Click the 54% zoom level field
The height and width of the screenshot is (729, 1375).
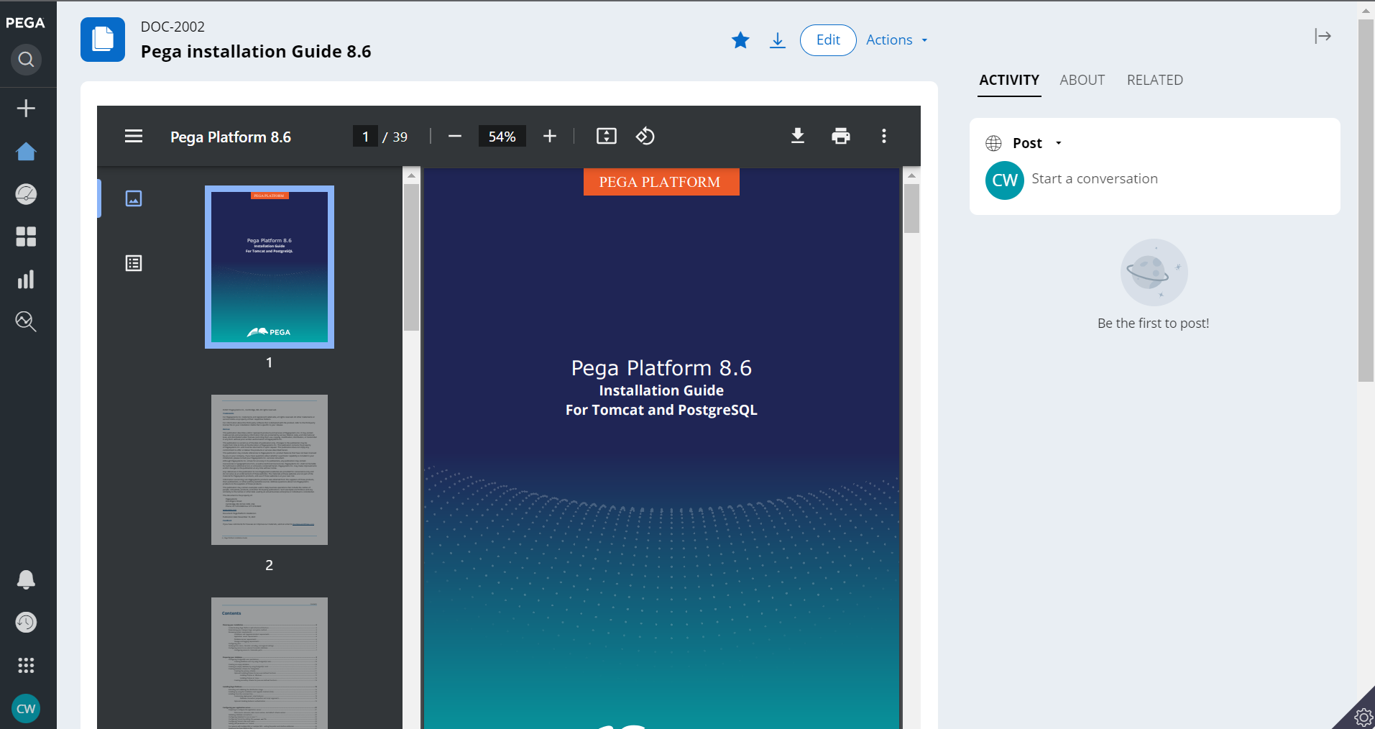pyautogui.click(x=502, y=137)
